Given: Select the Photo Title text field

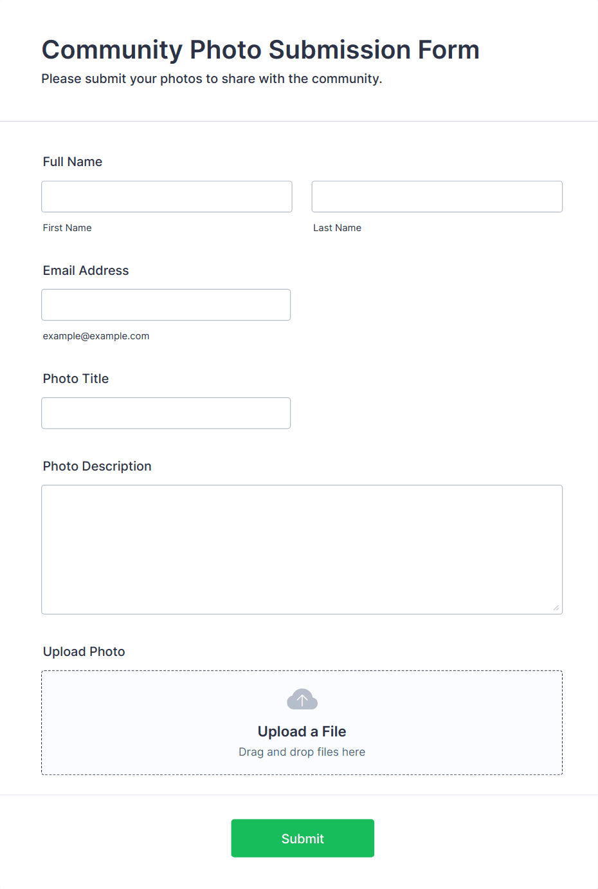Looking at the screenshot, I should (166, 413).
